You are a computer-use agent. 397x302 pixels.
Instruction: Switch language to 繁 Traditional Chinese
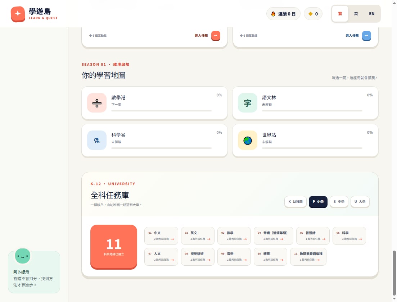[340, 14]
